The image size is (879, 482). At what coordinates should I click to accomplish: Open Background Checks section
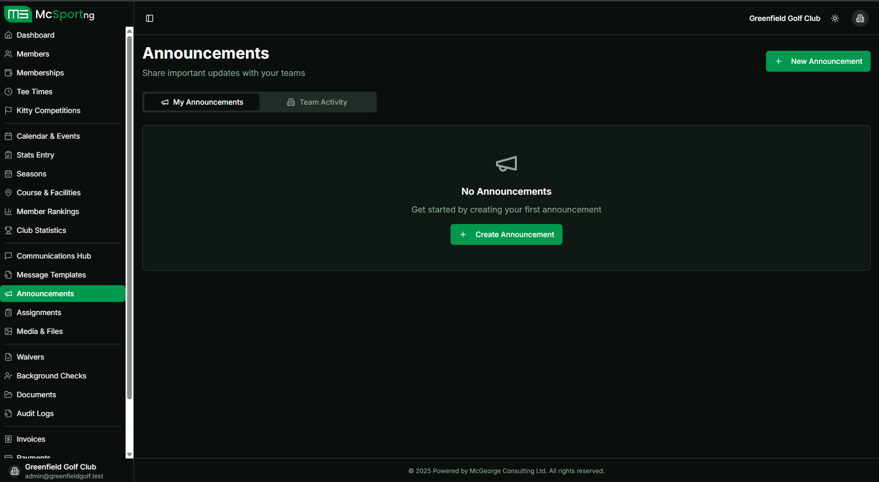[x=51, y=376]
